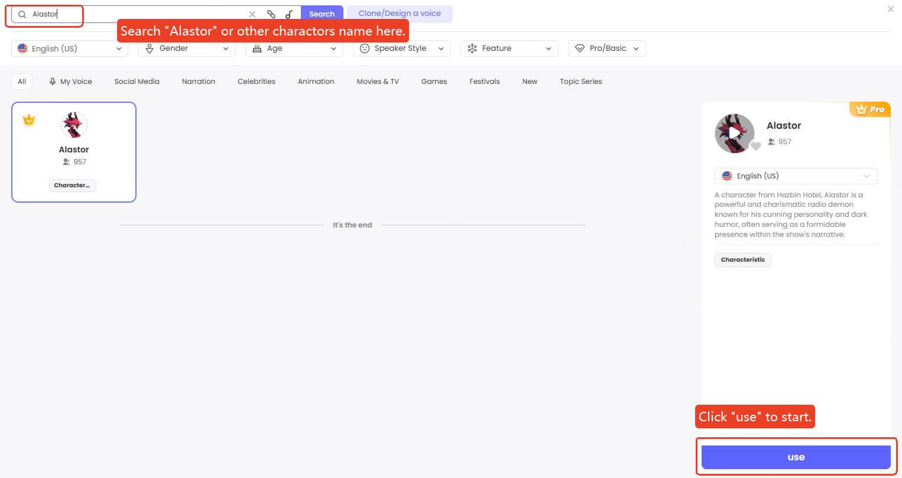Clear the search field with the X icon
The width and height of the screenshot is (902, 478).
coord(252,14)
